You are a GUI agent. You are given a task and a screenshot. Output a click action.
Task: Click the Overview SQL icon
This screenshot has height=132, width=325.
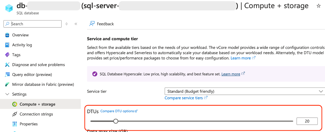[x=7, y=35]
